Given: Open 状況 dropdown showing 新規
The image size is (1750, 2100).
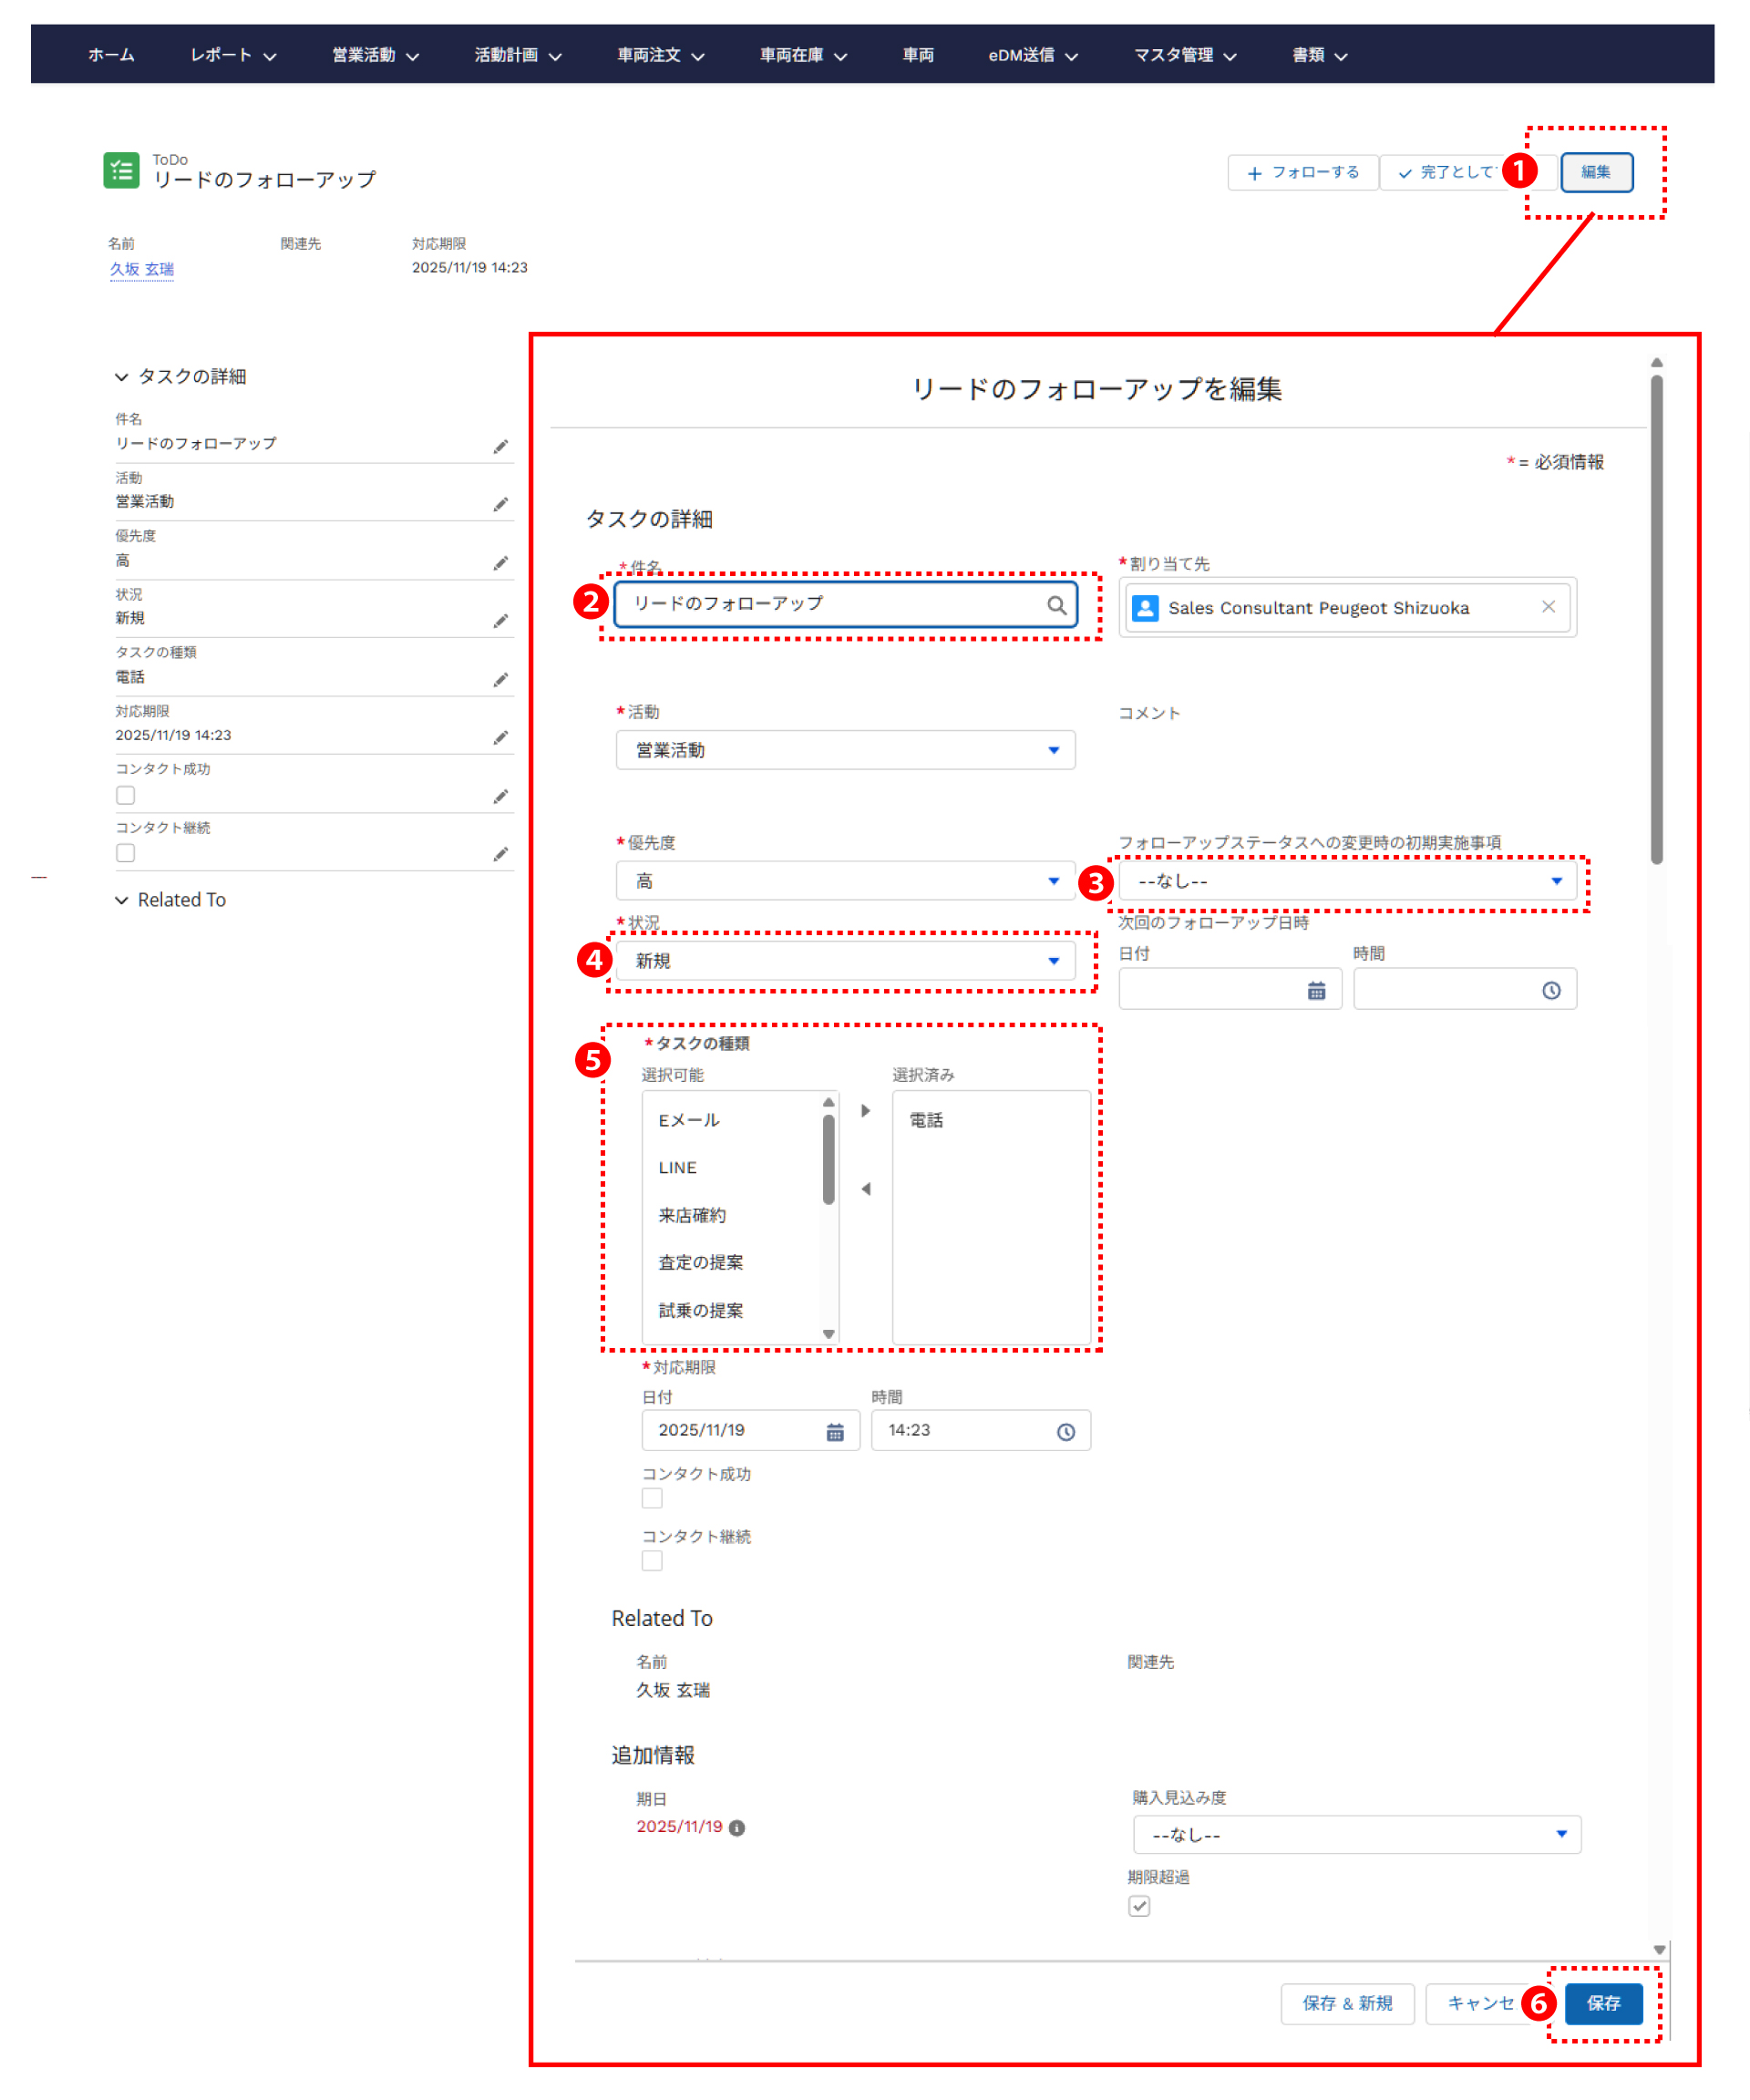Looking at the screenshot, I should (x=845, y=961).
